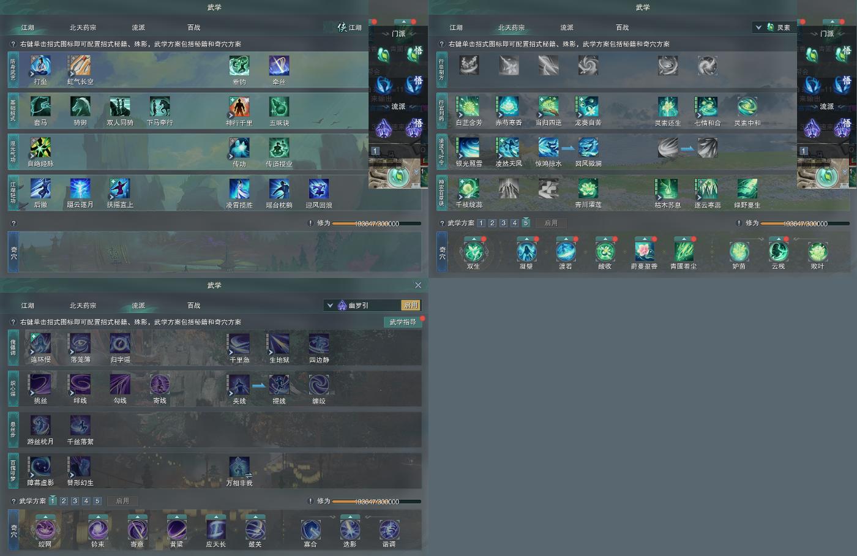Image resolution: width=857 pixels, height=556 pixels.
Task: Select the 谐调 talent icon
Action: click(x=389, y=530)
